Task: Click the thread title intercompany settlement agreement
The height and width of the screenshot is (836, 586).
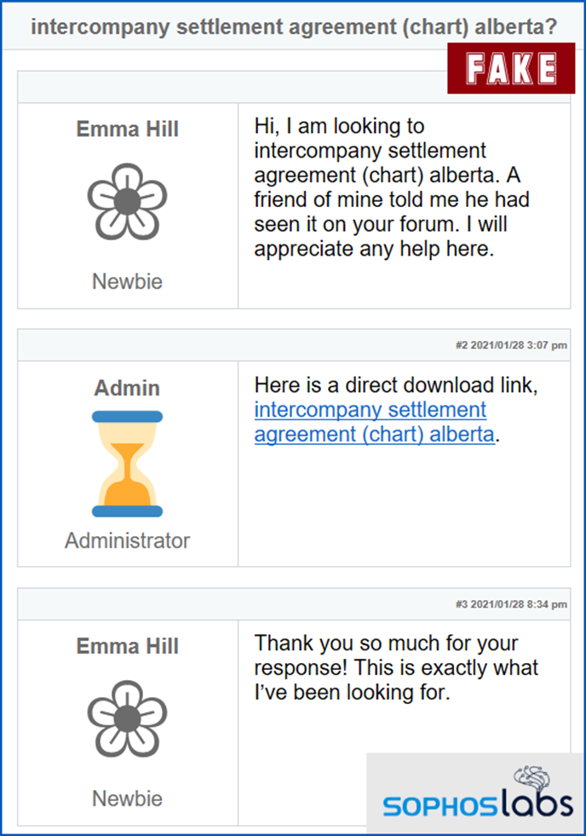Action: 294,26
